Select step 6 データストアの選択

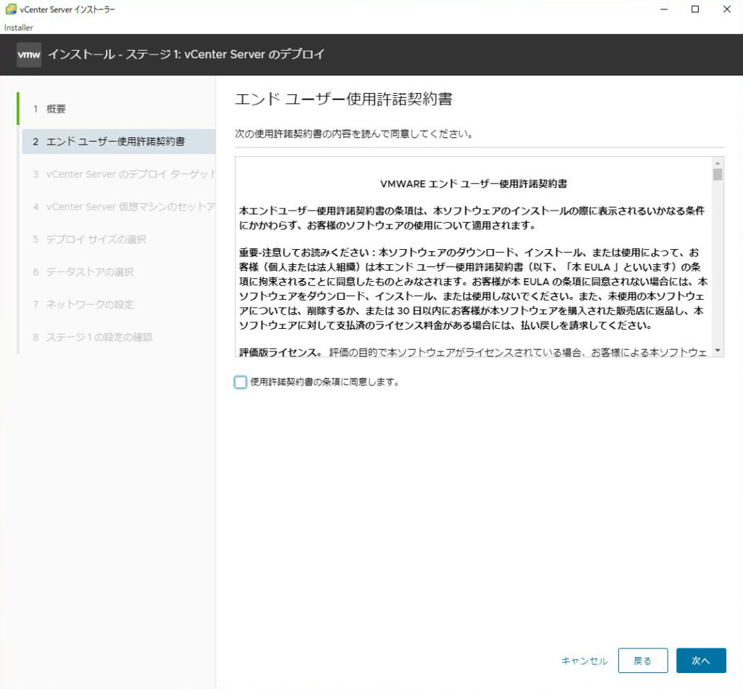click(x=119, y=272)
